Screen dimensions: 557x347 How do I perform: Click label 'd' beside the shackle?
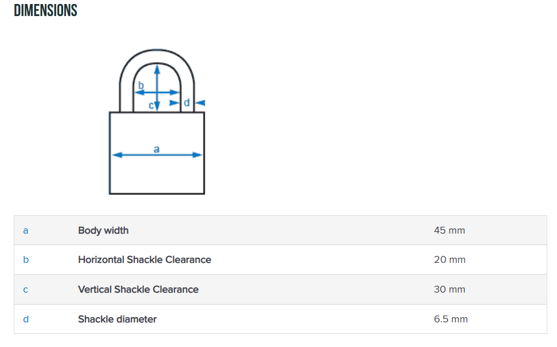click(x=186, y=103)
